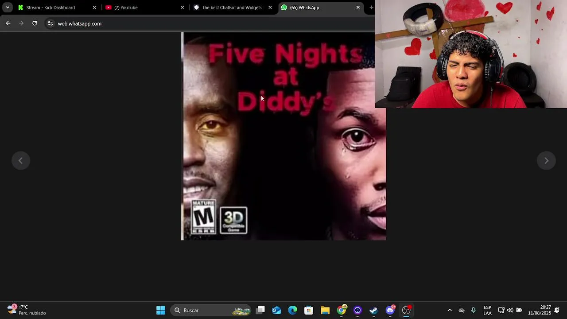The height and width of the screenshot is (319, 567).
Task: Open Task View on taskbar
Action: click(x=260, y=310)
